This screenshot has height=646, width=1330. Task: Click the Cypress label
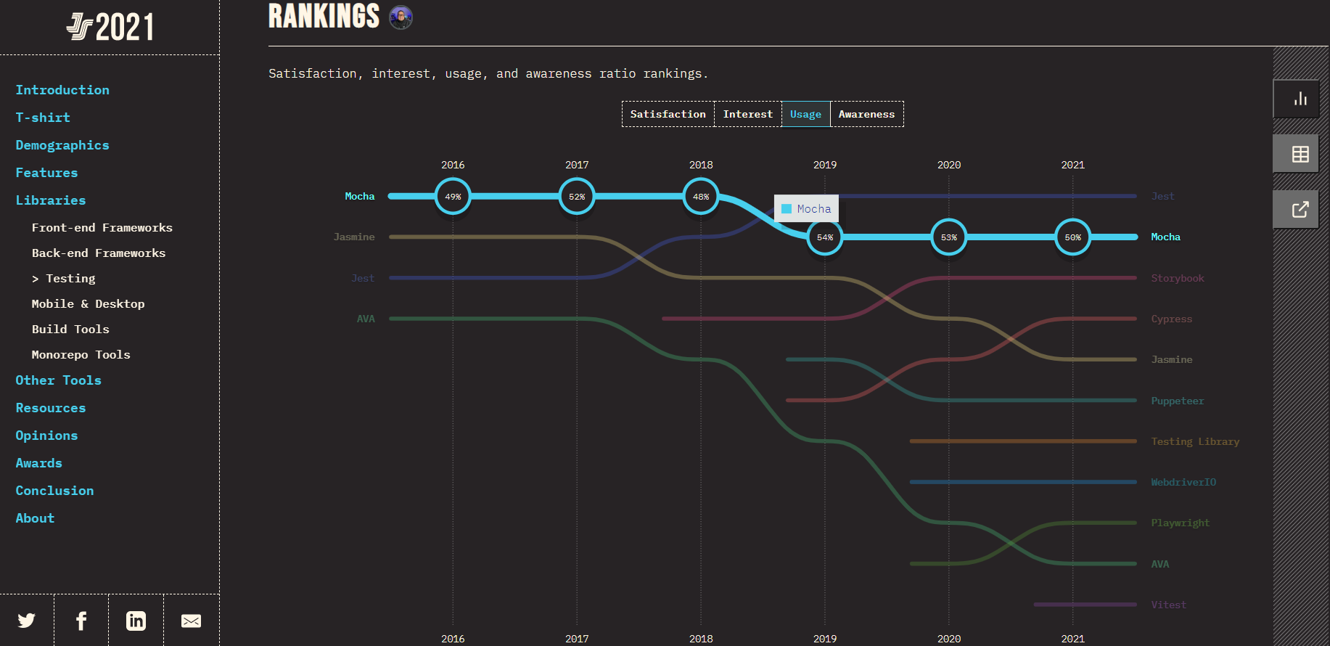click(1172, 319)
